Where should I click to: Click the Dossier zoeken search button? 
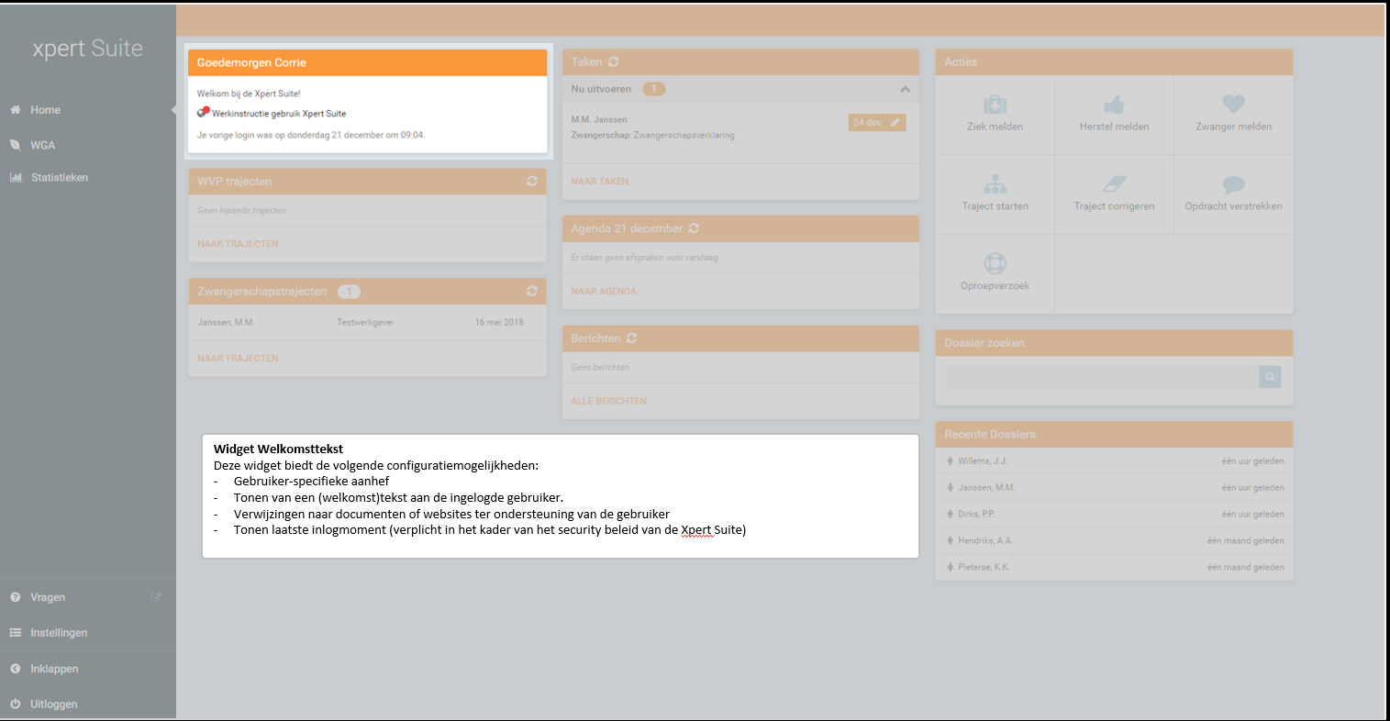click(x=1270, y=377)
